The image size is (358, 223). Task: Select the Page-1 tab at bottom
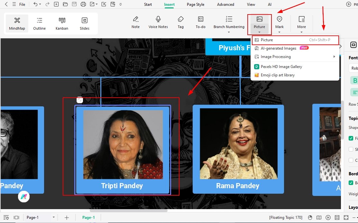[x=88, y=218]
